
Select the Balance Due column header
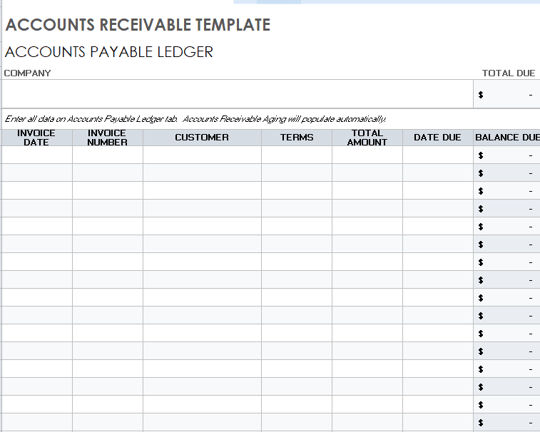click(x=507, y=138)
